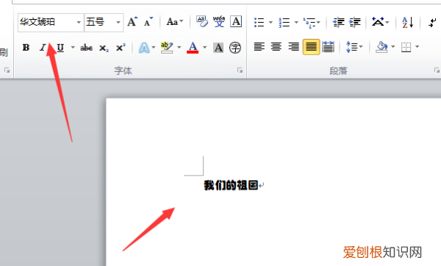Toggle Bold formatting
441x266 pixels.
(26, 48)
